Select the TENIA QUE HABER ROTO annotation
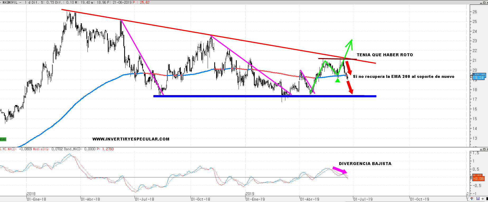The width and height of the screenshot is (488, 202). click(x=385, y=55)
